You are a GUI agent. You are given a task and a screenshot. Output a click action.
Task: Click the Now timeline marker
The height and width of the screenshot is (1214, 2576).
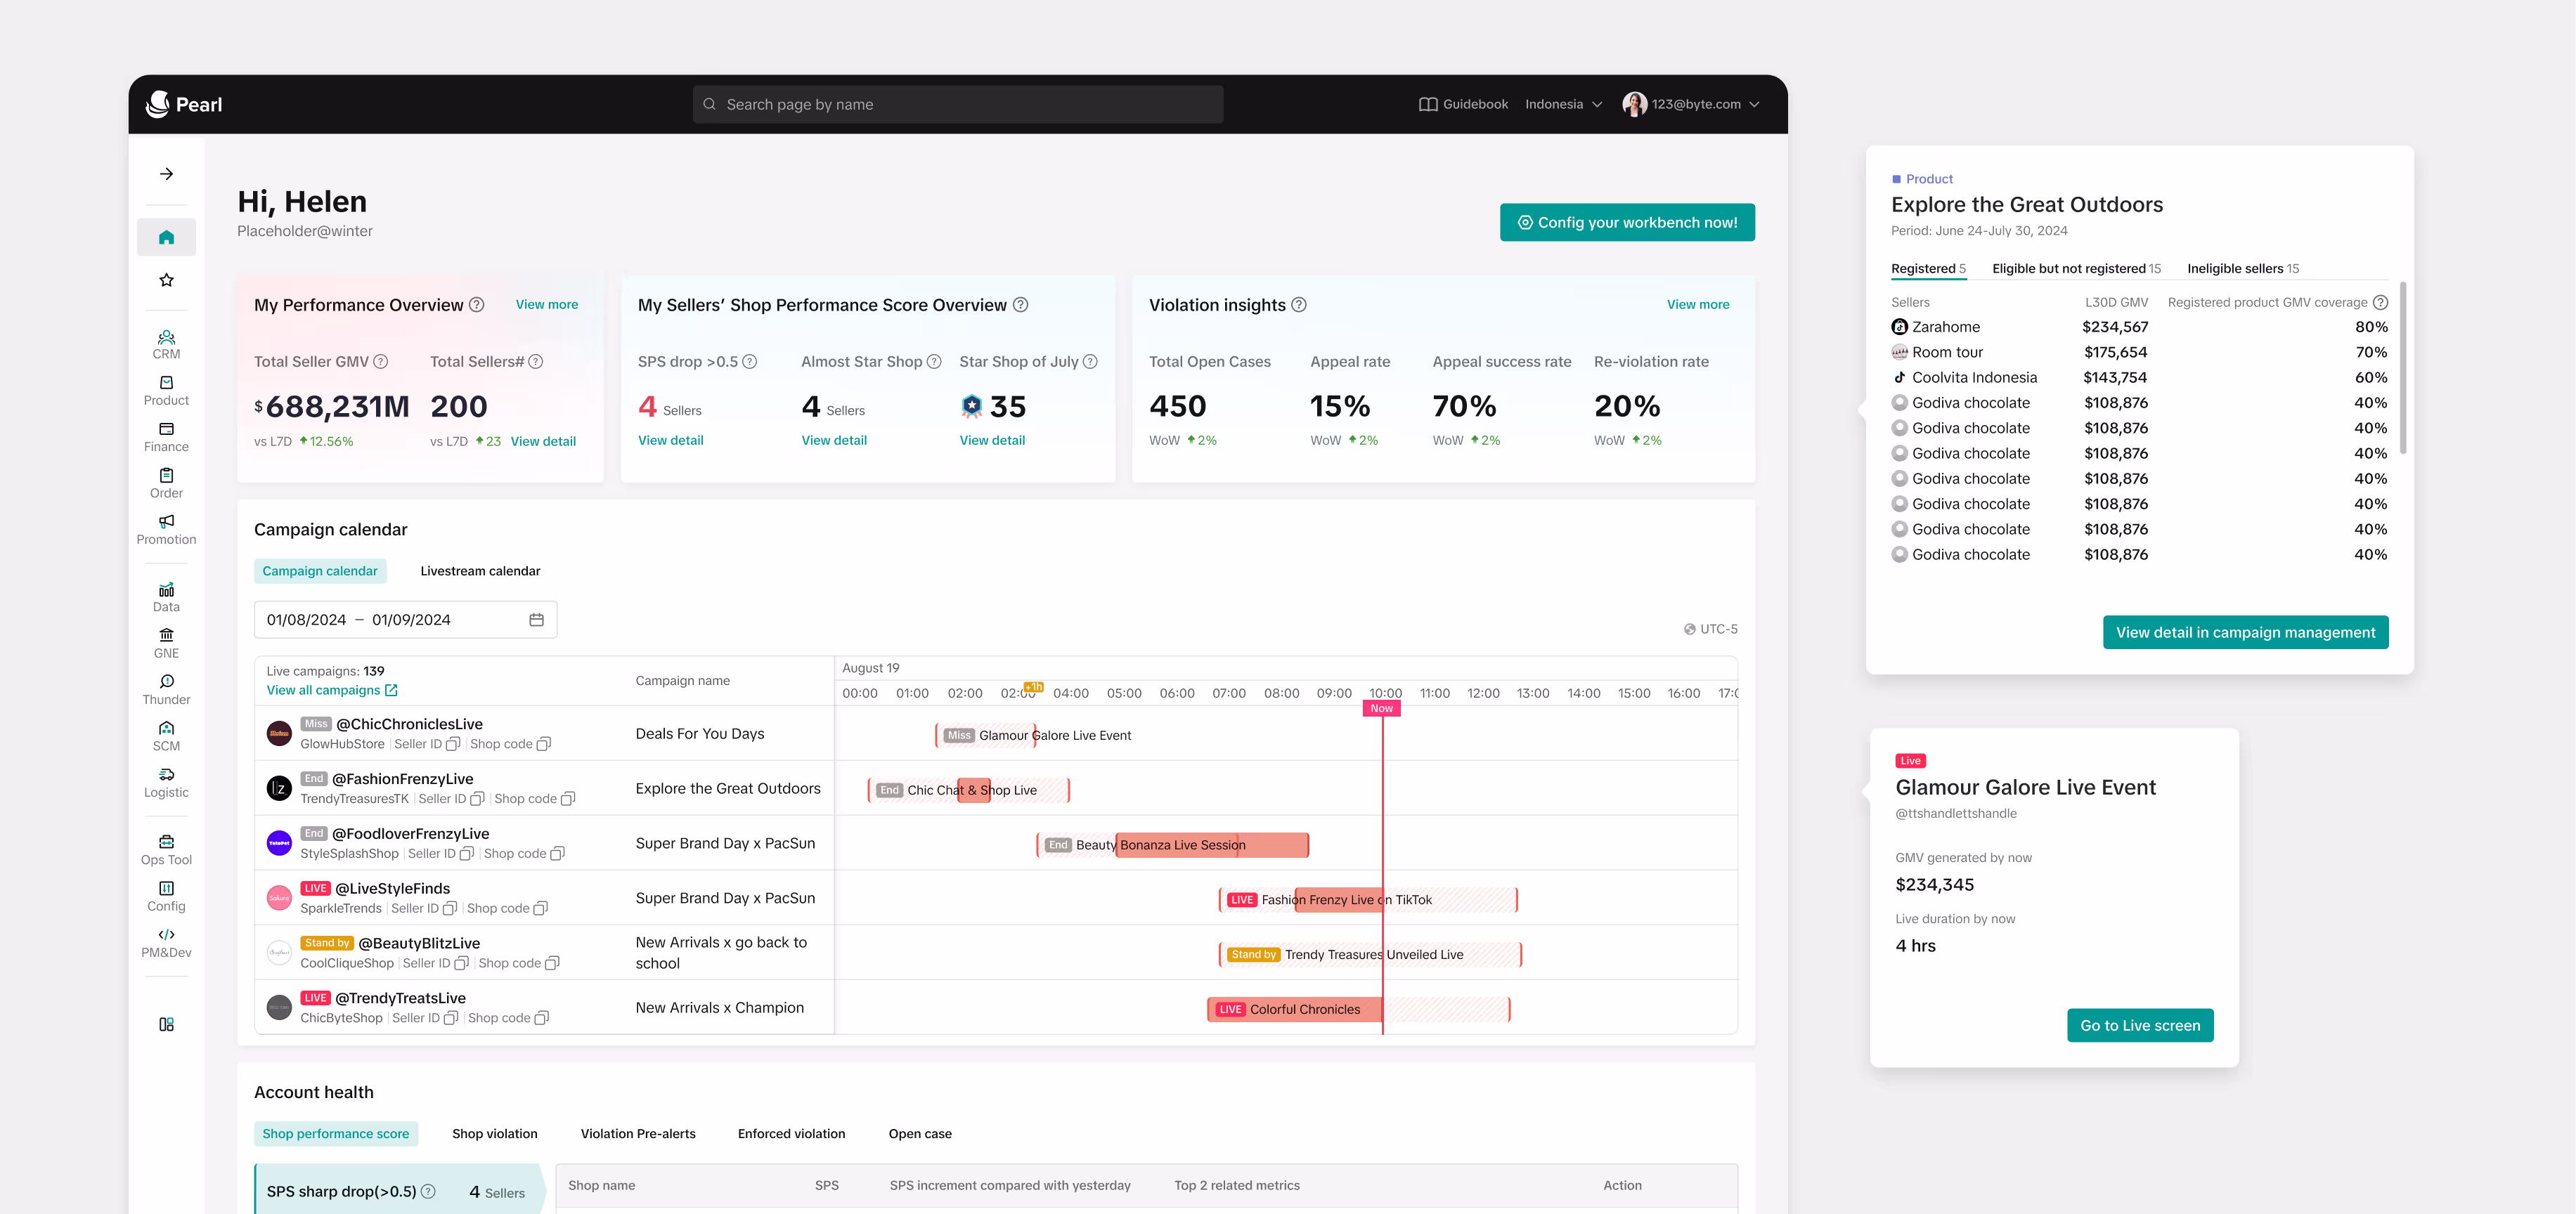click(x=1381, y=708)
